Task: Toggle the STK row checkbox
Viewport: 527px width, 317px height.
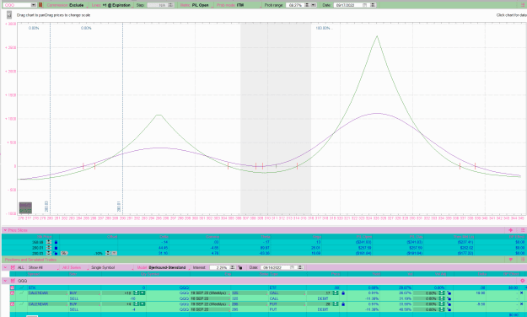Action: click(x=12, y=287)
